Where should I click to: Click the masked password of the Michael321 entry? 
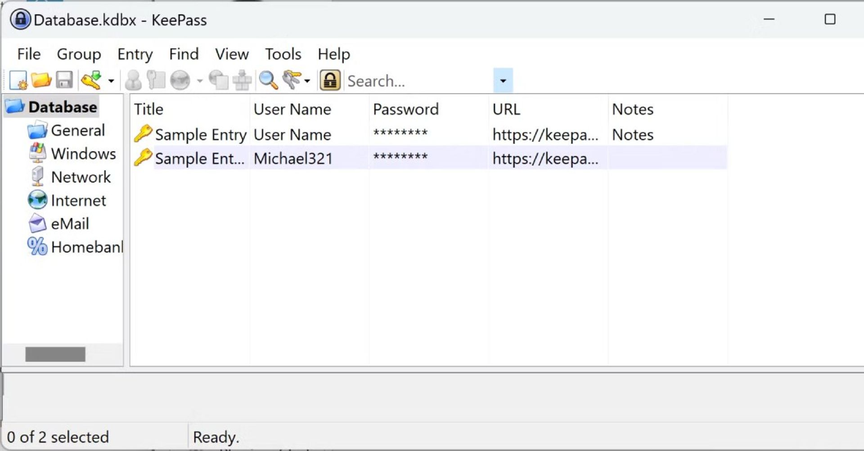tap(400, 157)
